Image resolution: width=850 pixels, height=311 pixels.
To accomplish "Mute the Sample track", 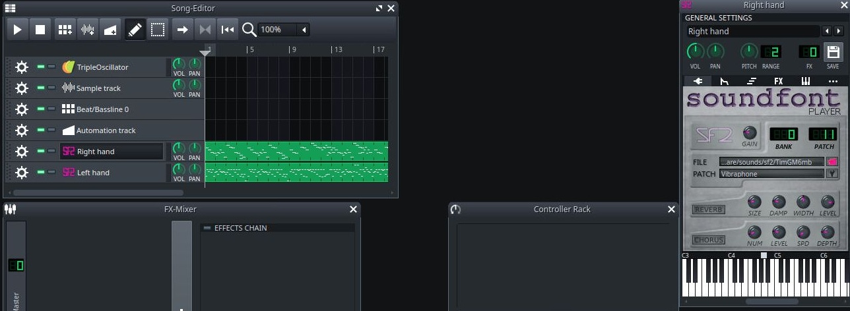I will tap(41, 88).
